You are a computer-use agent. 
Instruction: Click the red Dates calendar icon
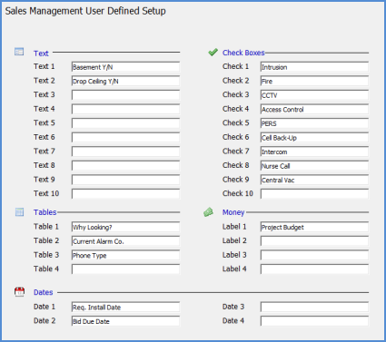19,292
